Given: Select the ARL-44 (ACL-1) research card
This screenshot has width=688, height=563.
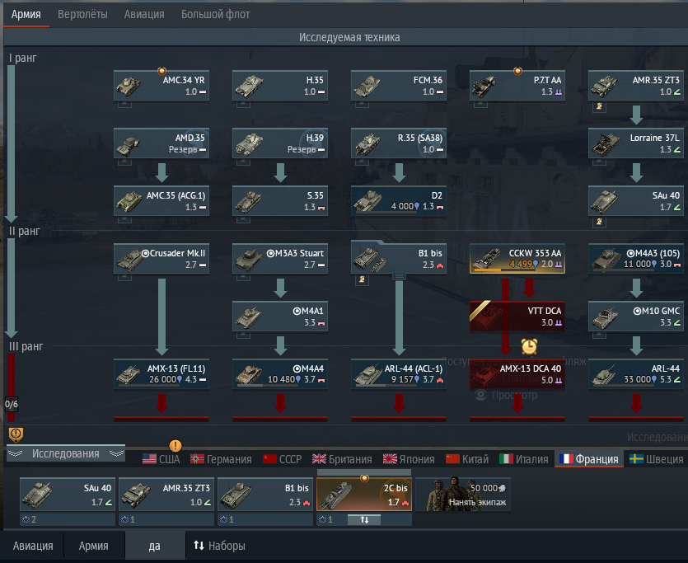Looking at the screenshot, I should [x=399, y=374].
